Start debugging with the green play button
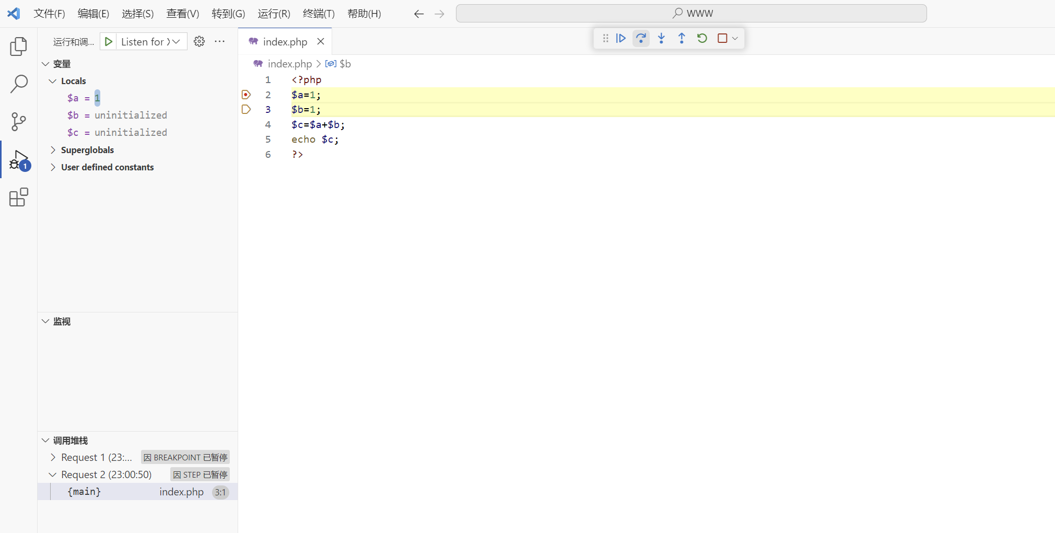 [108, 42]
